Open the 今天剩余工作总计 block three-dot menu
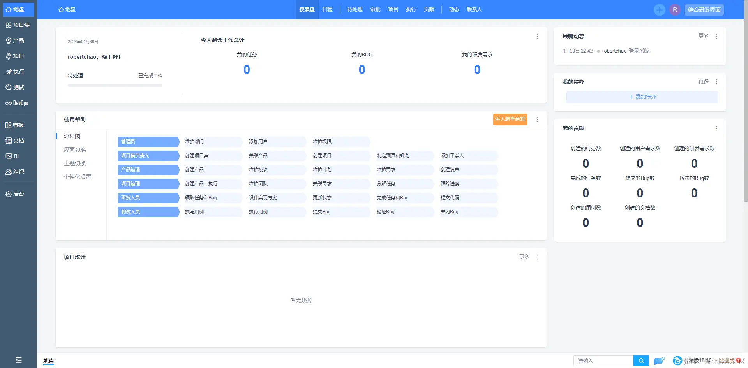The height and width of the screenshot is (368, 748). pyautogui.click(x=537, y=36)
